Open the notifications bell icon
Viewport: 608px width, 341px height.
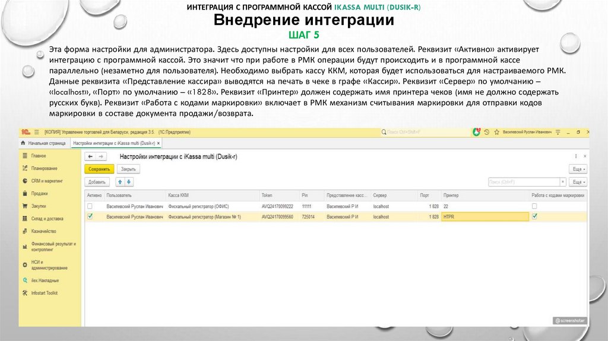(476, 132)
